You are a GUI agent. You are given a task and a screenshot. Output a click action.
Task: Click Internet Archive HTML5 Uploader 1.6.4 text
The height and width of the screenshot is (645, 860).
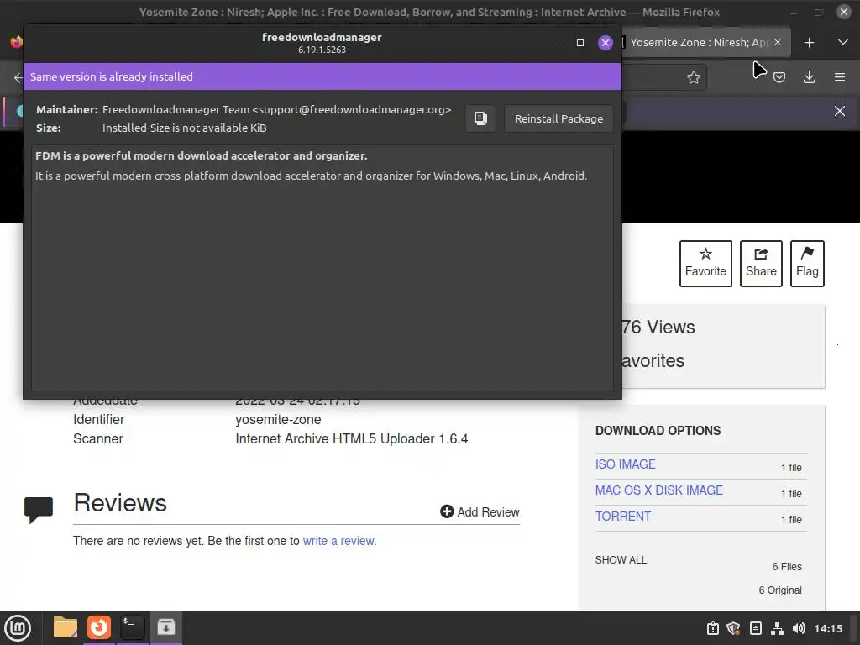click(352, 438)
